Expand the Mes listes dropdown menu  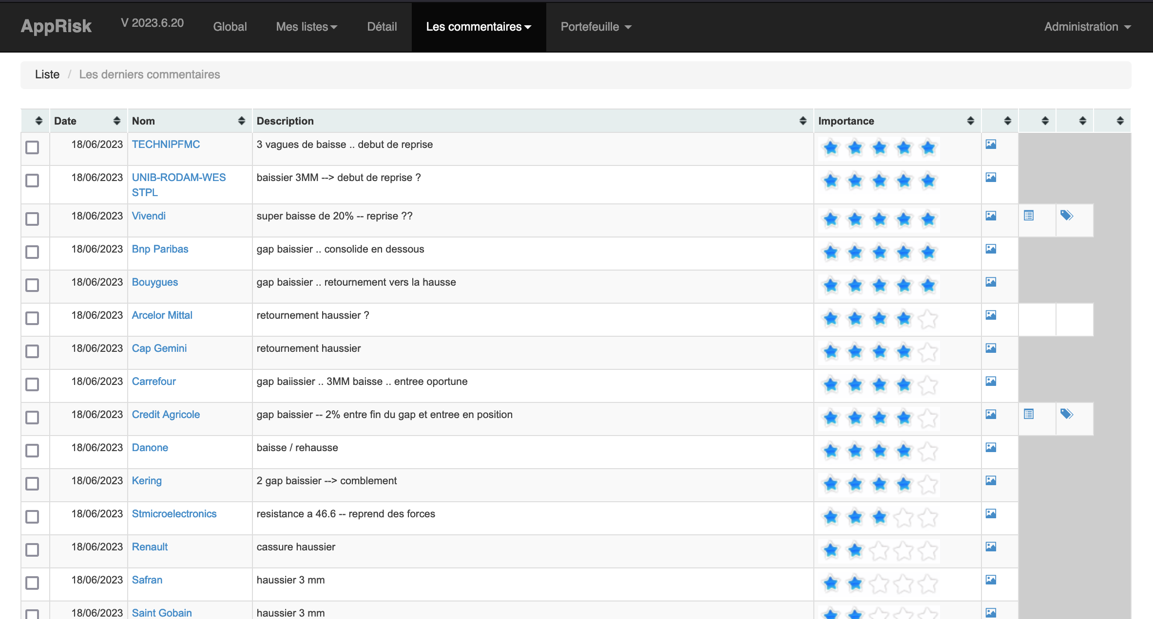pyautogui.click(x=307, y=27)
